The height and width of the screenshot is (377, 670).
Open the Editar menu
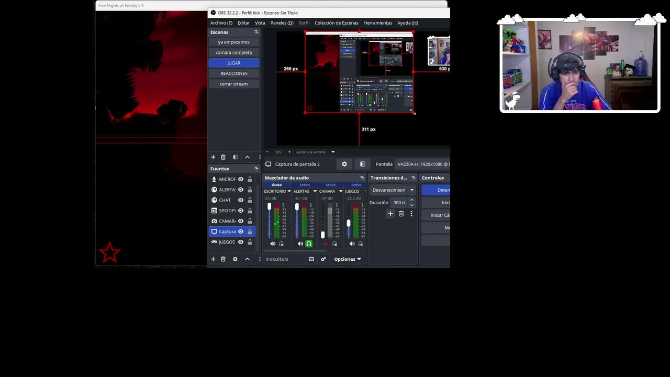coord(243,23)
